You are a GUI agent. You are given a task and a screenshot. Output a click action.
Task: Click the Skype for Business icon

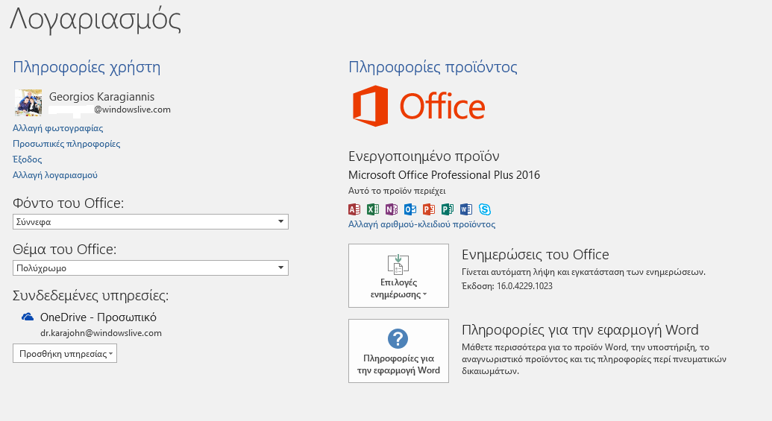(485, 209)
